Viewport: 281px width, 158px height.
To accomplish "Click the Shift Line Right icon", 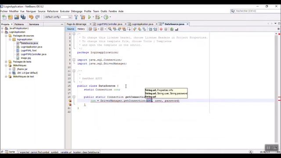I will click(155, 29).
